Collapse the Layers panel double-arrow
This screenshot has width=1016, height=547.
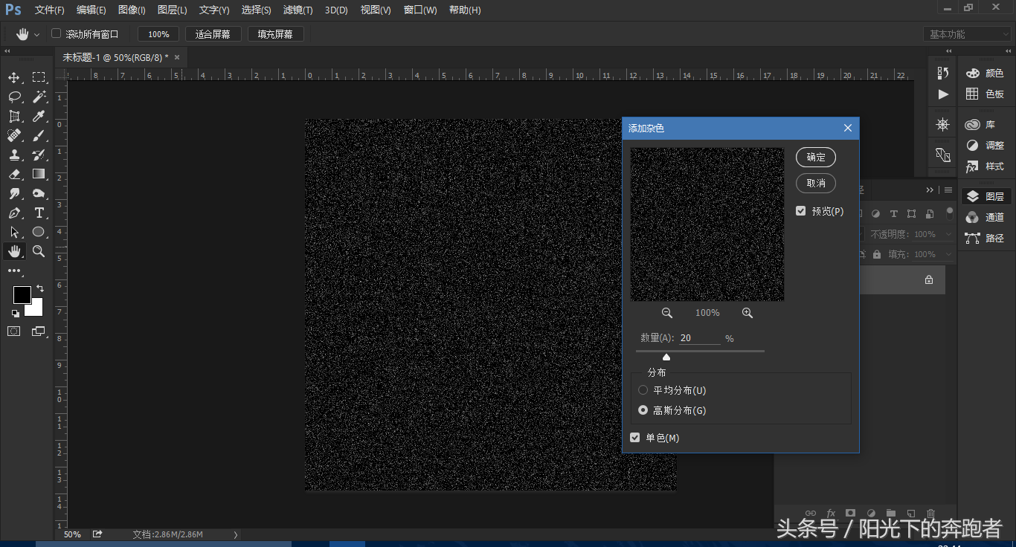tap(930, 190)
